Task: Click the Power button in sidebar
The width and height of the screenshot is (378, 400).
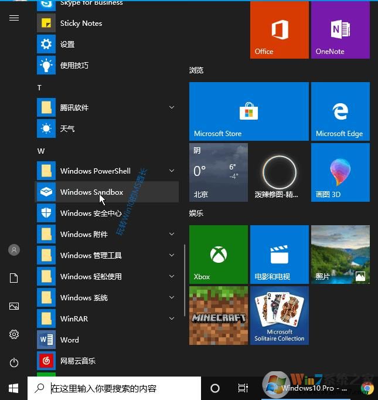Action: [x=14, y=362]
